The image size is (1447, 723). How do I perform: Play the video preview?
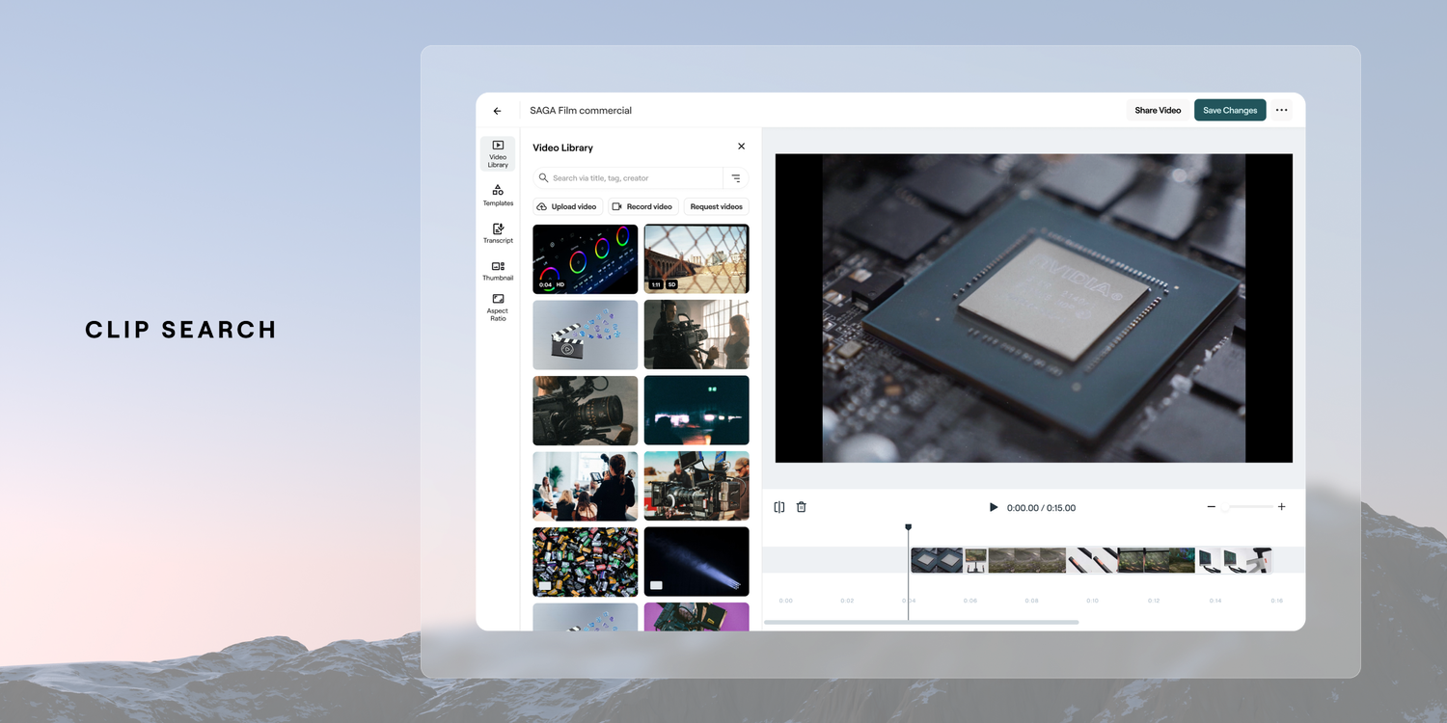coord(994,507)
